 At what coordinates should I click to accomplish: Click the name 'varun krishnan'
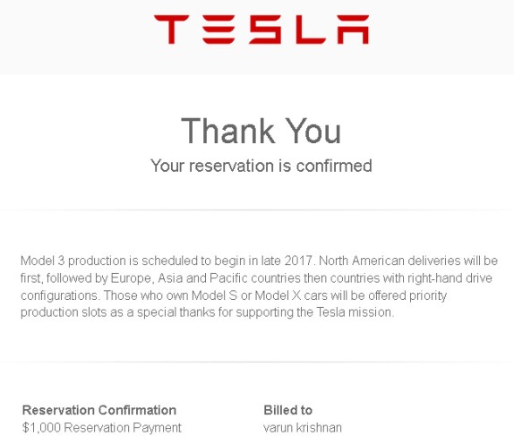pyautogui.click(x=303, y=428)
